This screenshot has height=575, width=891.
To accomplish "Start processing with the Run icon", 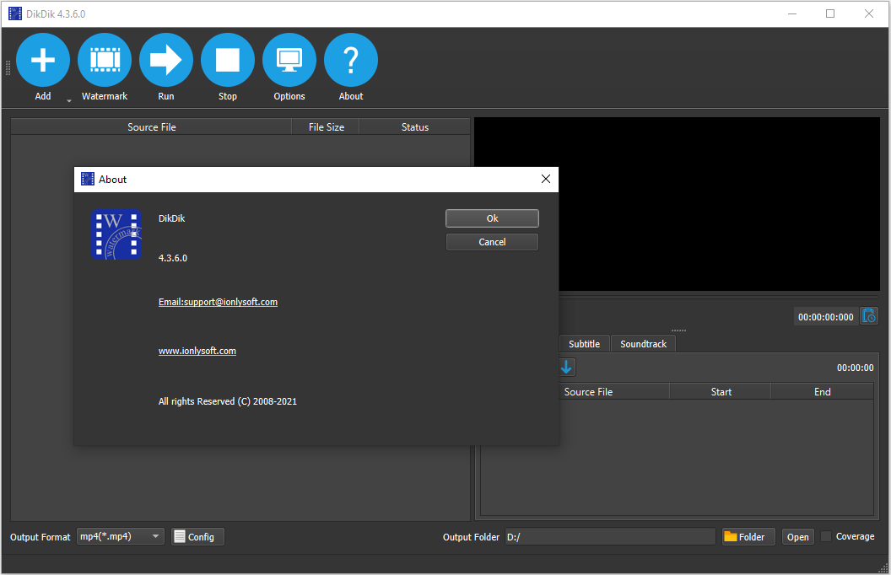I will click(166, 60).
